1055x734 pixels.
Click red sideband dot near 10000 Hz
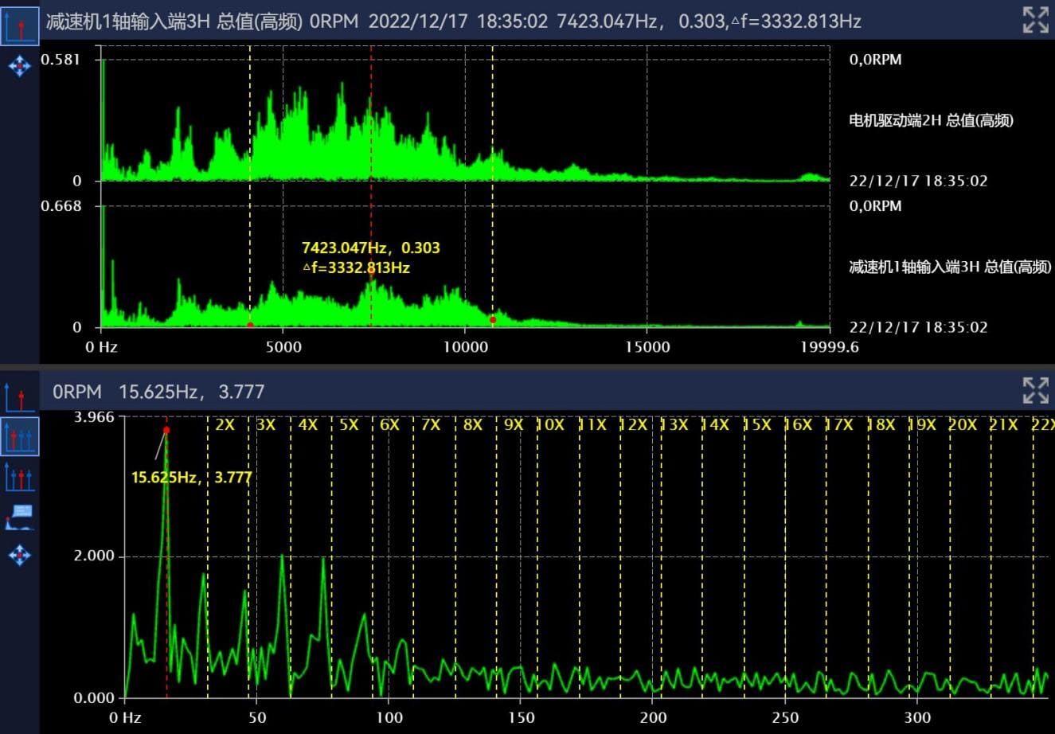coord(493,320)
